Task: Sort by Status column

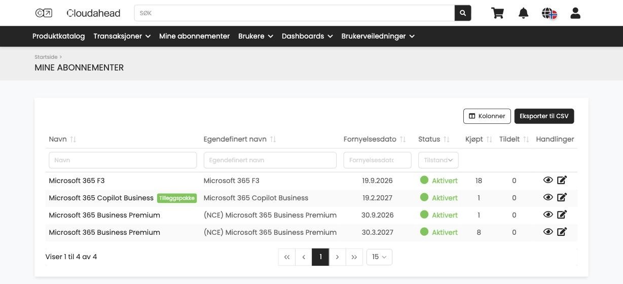Action: [447, 139]
